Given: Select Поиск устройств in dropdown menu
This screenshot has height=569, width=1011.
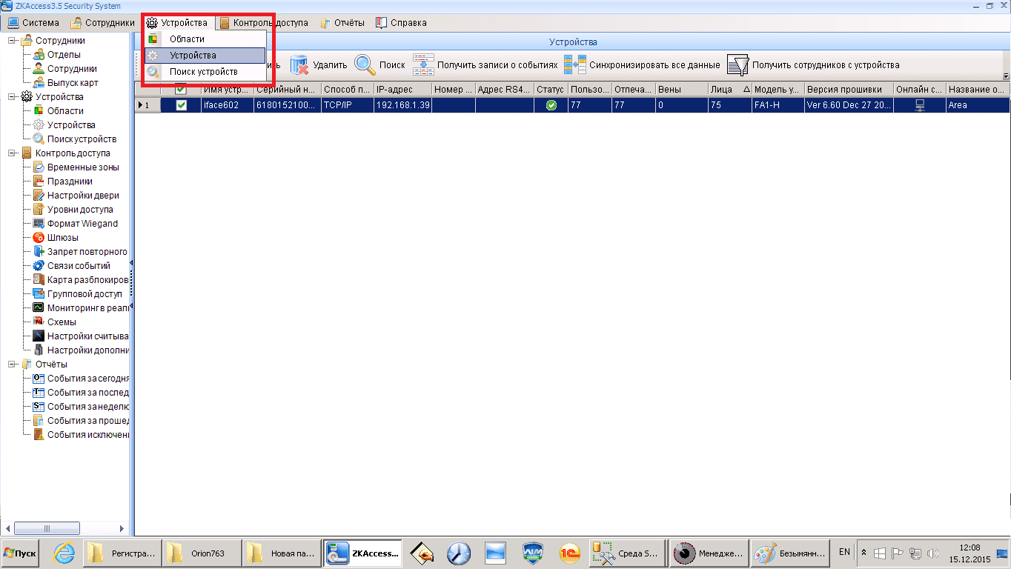Looking at the screenshot, I should pyautogui.click(x=203, y=72).
